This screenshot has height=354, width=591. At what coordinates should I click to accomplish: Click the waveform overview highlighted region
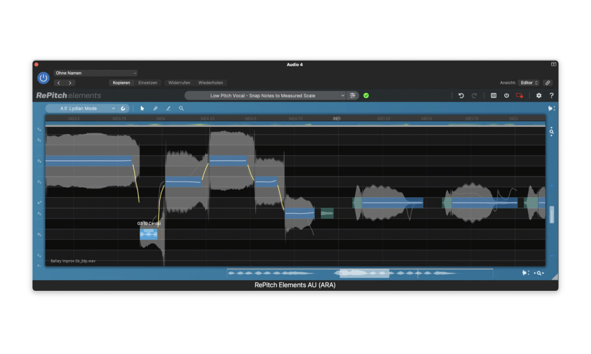(x=364, y=273)
